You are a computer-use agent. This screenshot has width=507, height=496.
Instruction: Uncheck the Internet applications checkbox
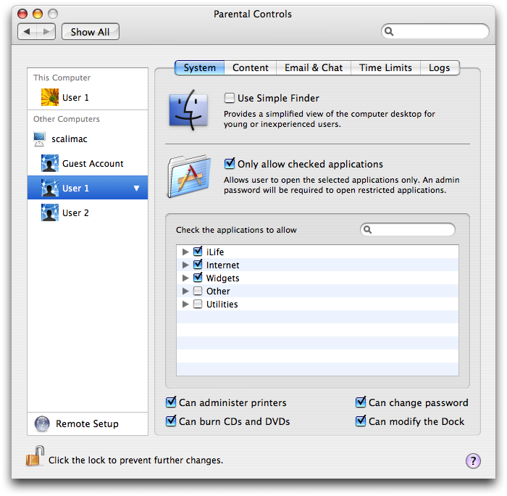coord(198,265)
